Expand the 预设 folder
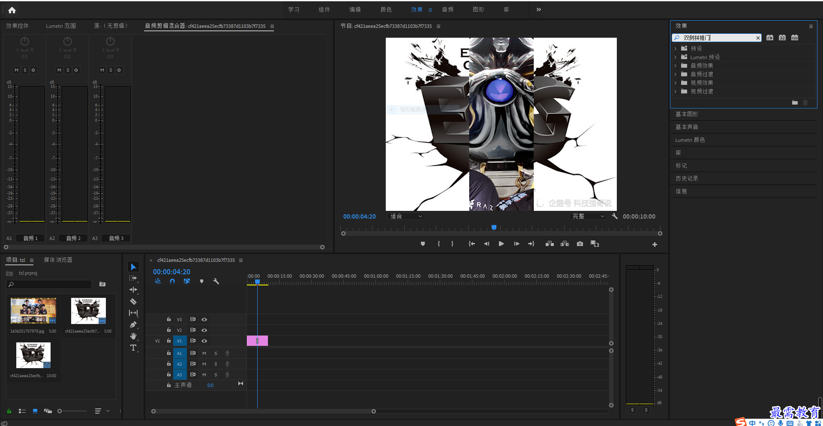This screenshot has width=823, height=426. pyautogui.click(x=676, y=48)
